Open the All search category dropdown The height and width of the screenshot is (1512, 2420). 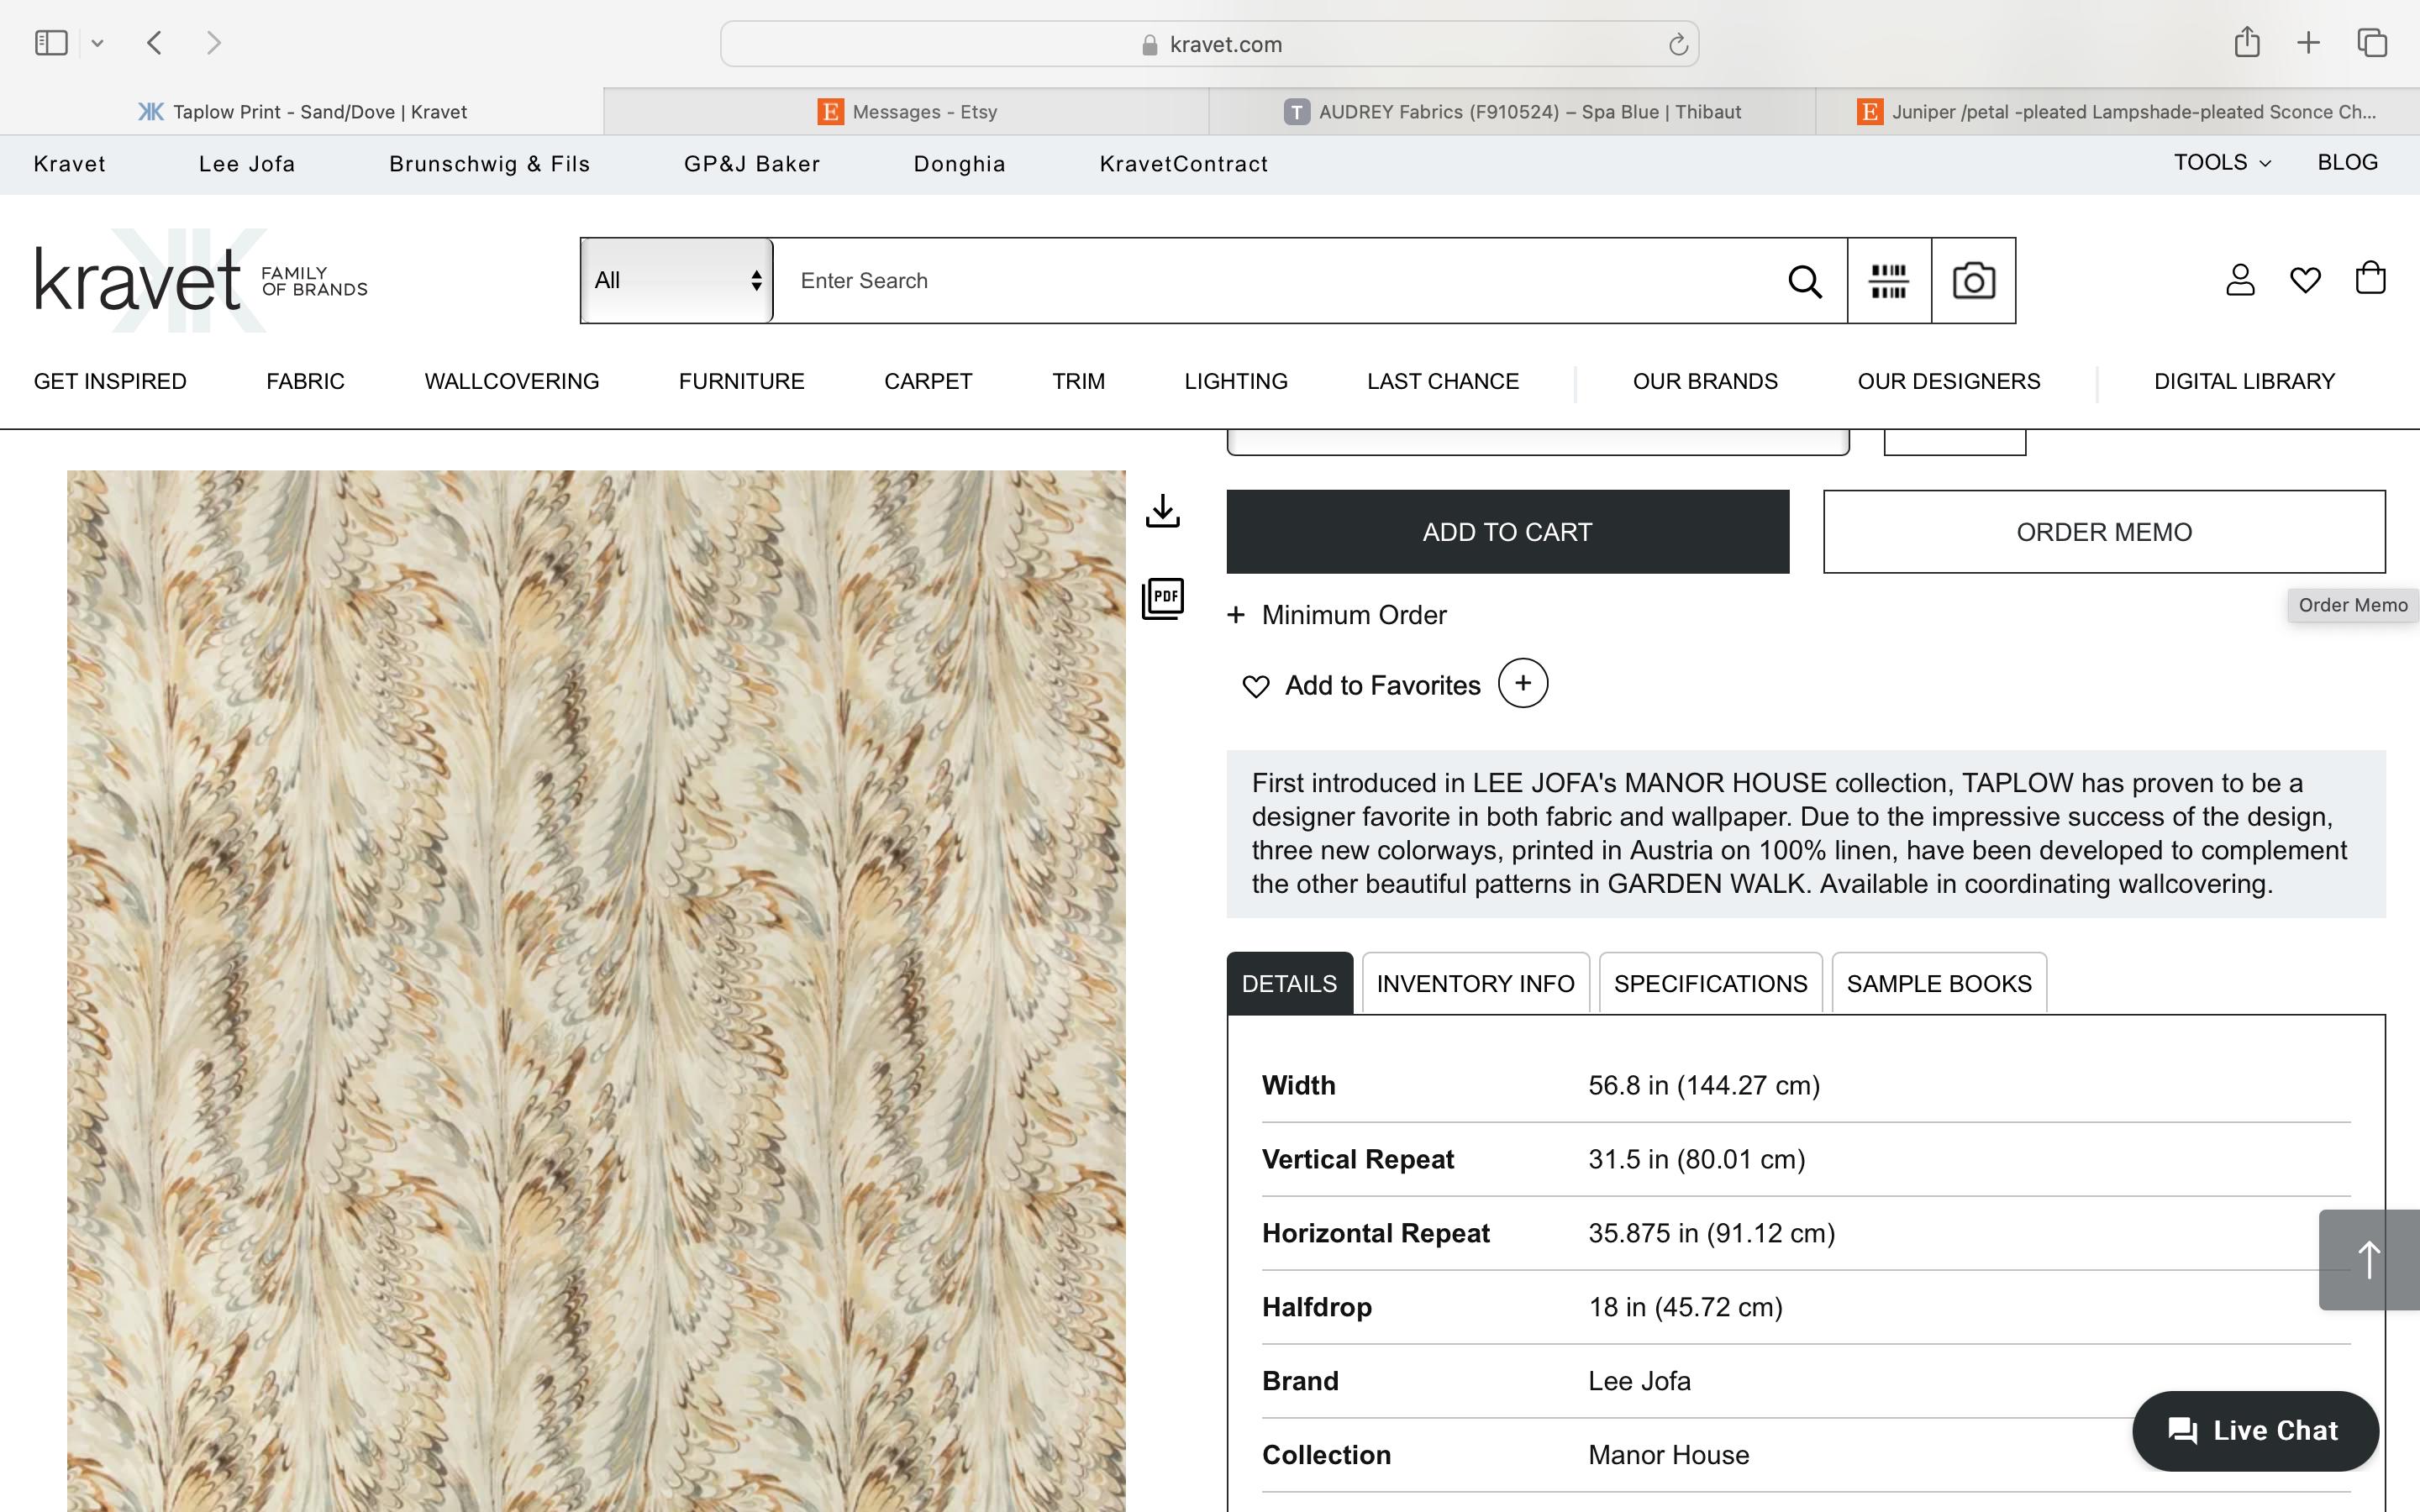tap(677, 281)
